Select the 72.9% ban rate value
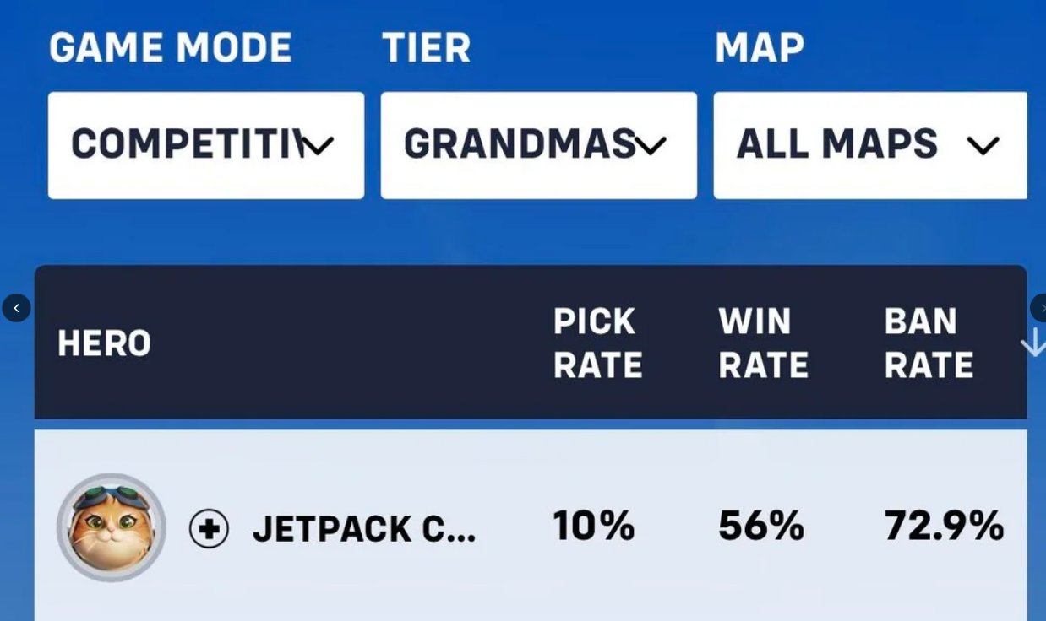The width and height of the screenshot is (1046, 621). [x=944, y=526]
